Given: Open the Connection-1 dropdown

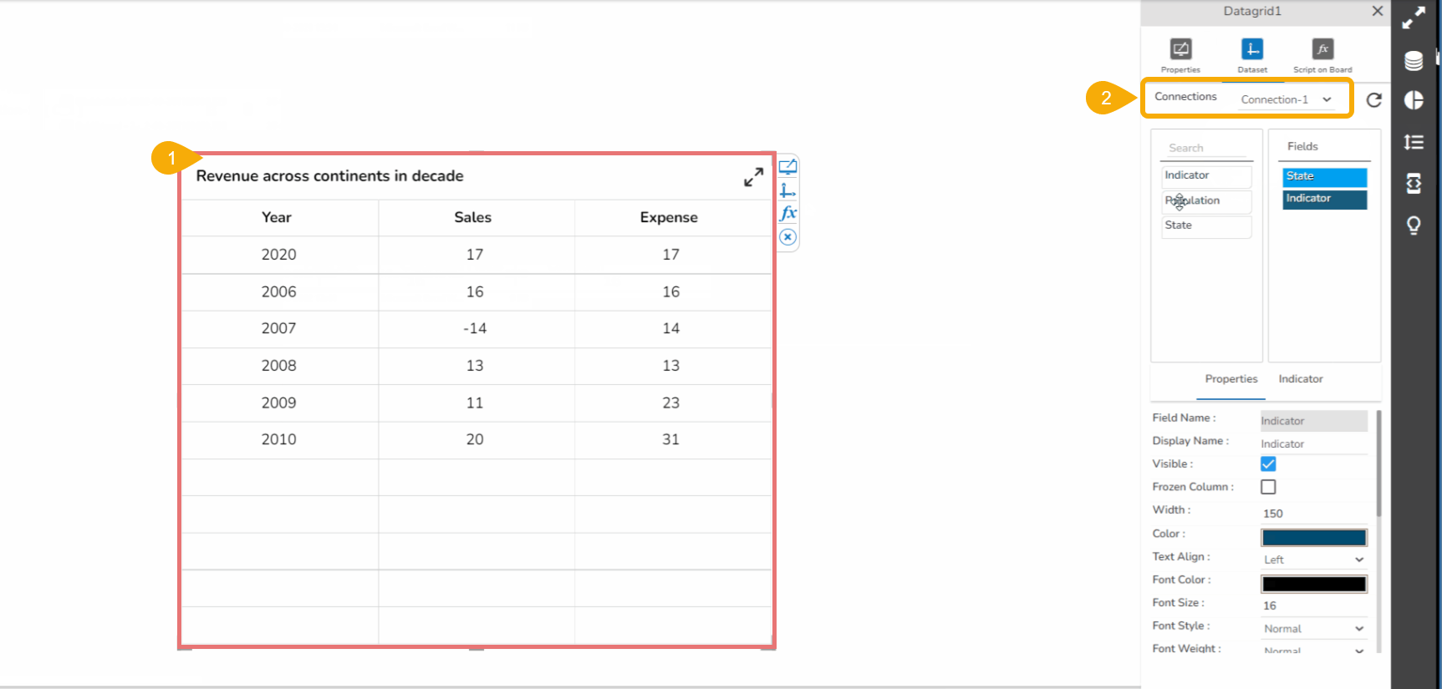Looking at the screenshot, I should tap(1286, 99).
